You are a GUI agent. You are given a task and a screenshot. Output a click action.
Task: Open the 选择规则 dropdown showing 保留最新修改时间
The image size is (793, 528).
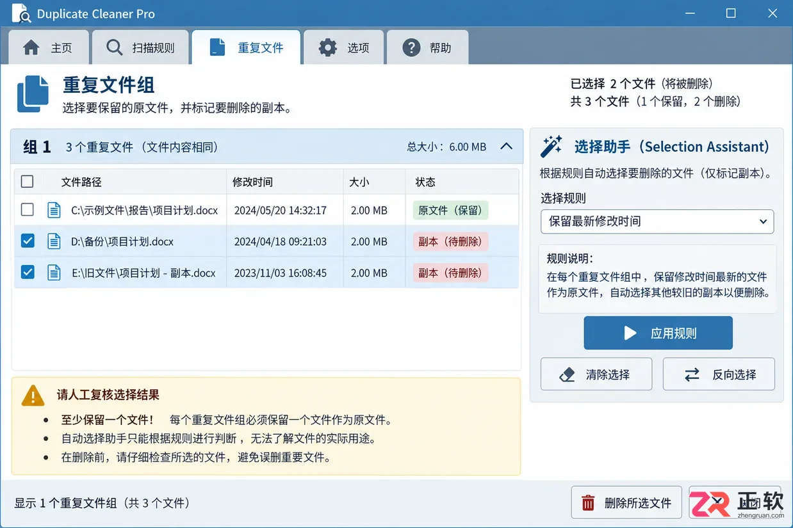pos(657,221)
